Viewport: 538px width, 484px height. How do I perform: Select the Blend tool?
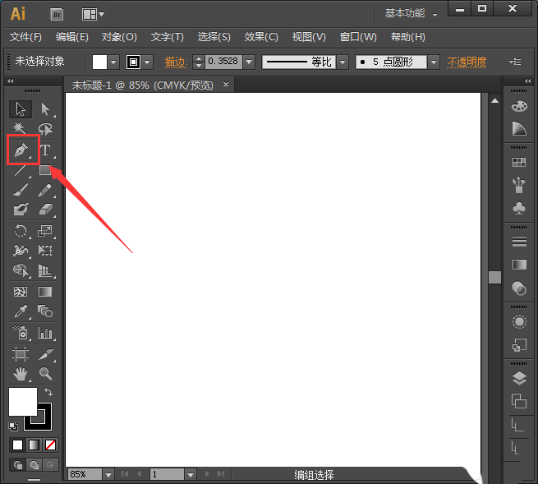[x=45, y=311]
